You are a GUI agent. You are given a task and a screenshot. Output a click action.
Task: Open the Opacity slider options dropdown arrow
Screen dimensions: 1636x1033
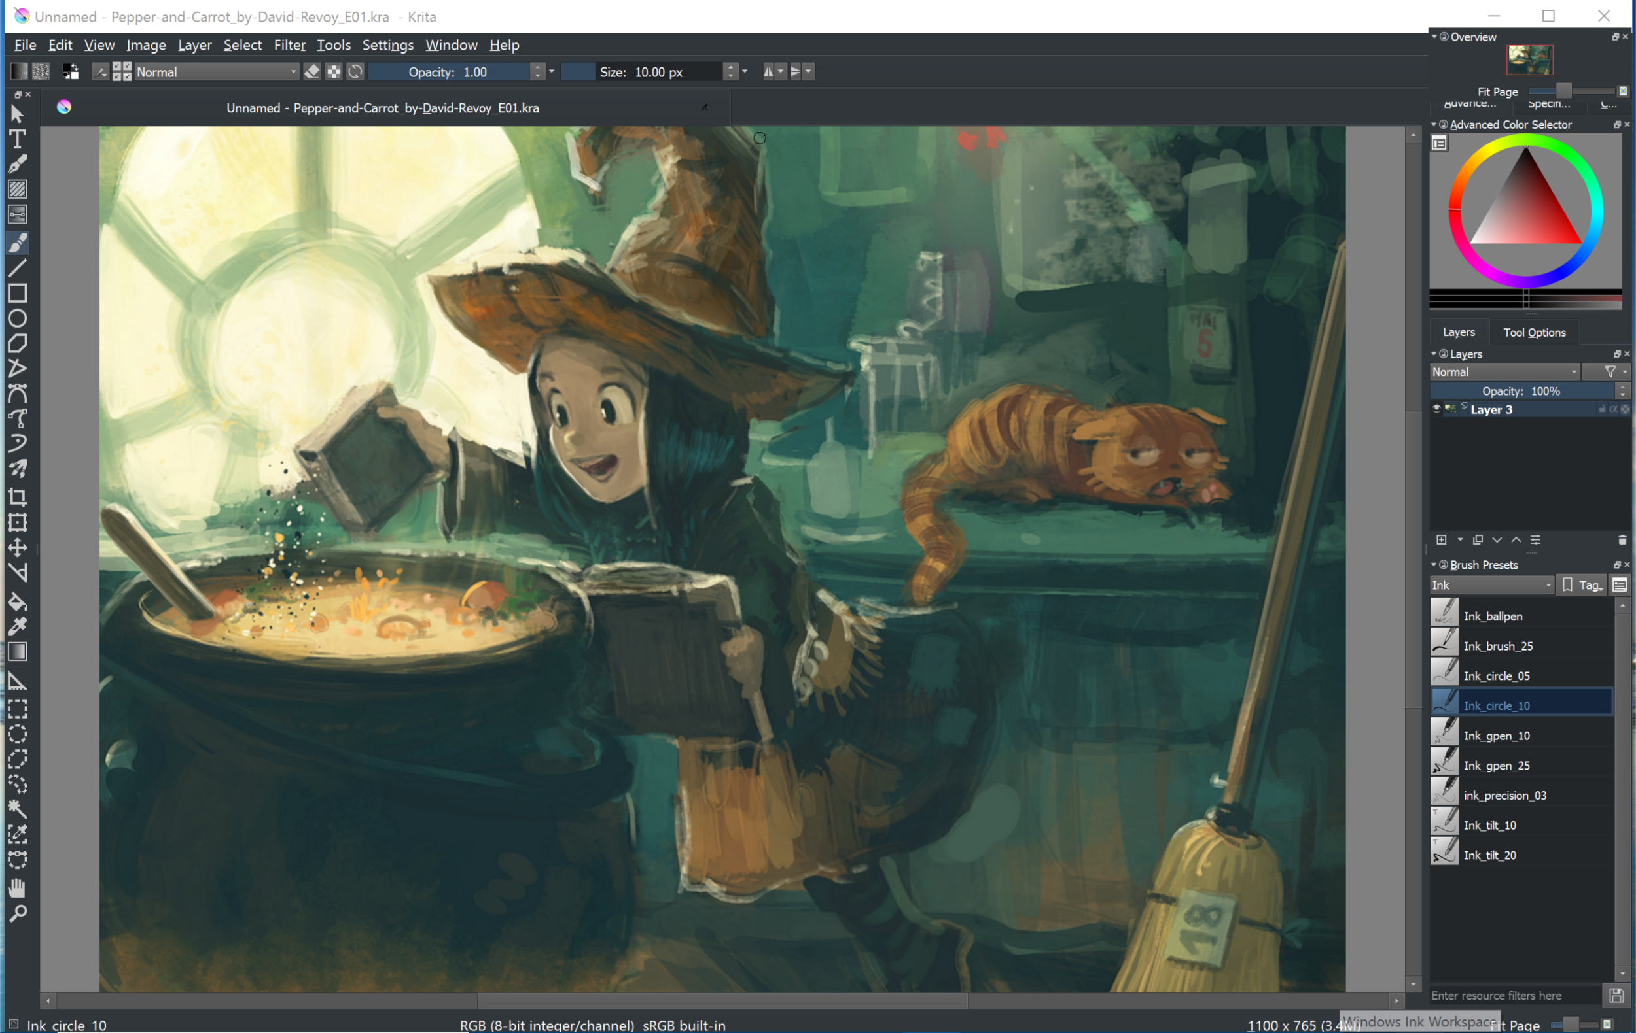552,71
